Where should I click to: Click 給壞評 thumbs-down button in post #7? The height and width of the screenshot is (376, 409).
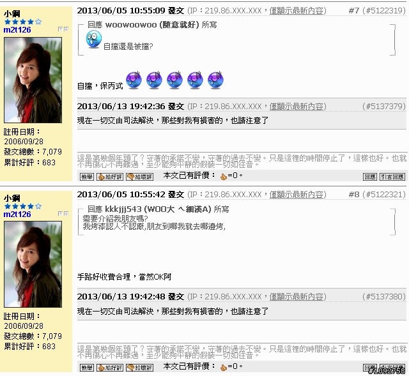click(139, 177)
